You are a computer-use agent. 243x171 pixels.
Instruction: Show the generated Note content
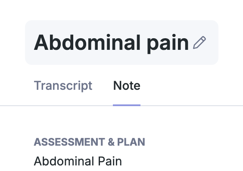click(x=127, y=85)
